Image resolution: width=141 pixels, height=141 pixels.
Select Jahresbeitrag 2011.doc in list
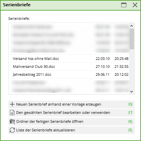coord(69,74)
